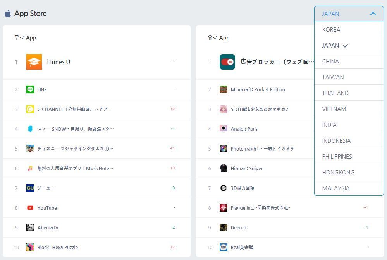Click the Deemo app icon
387x260 pixels.
(224, 227)
